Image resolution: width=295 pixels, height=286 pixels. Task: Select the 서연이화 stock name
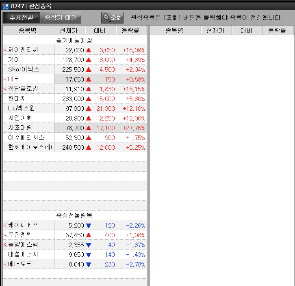tap(20, 118)
